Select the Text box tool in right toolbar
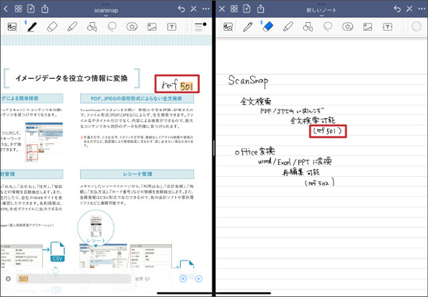428x297 pixels. pos(389,27)
